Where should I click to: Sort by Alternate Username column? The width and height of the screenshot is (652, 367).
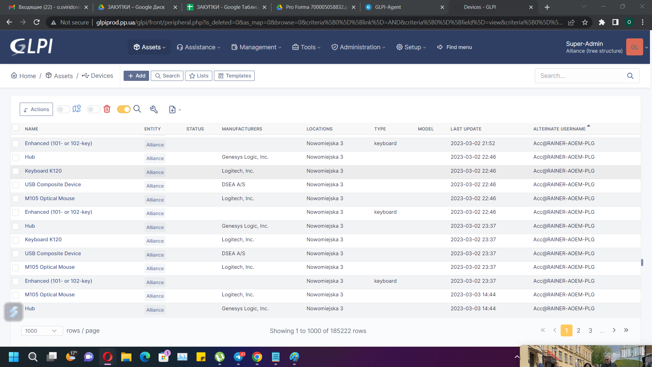[x=559, y=129]
